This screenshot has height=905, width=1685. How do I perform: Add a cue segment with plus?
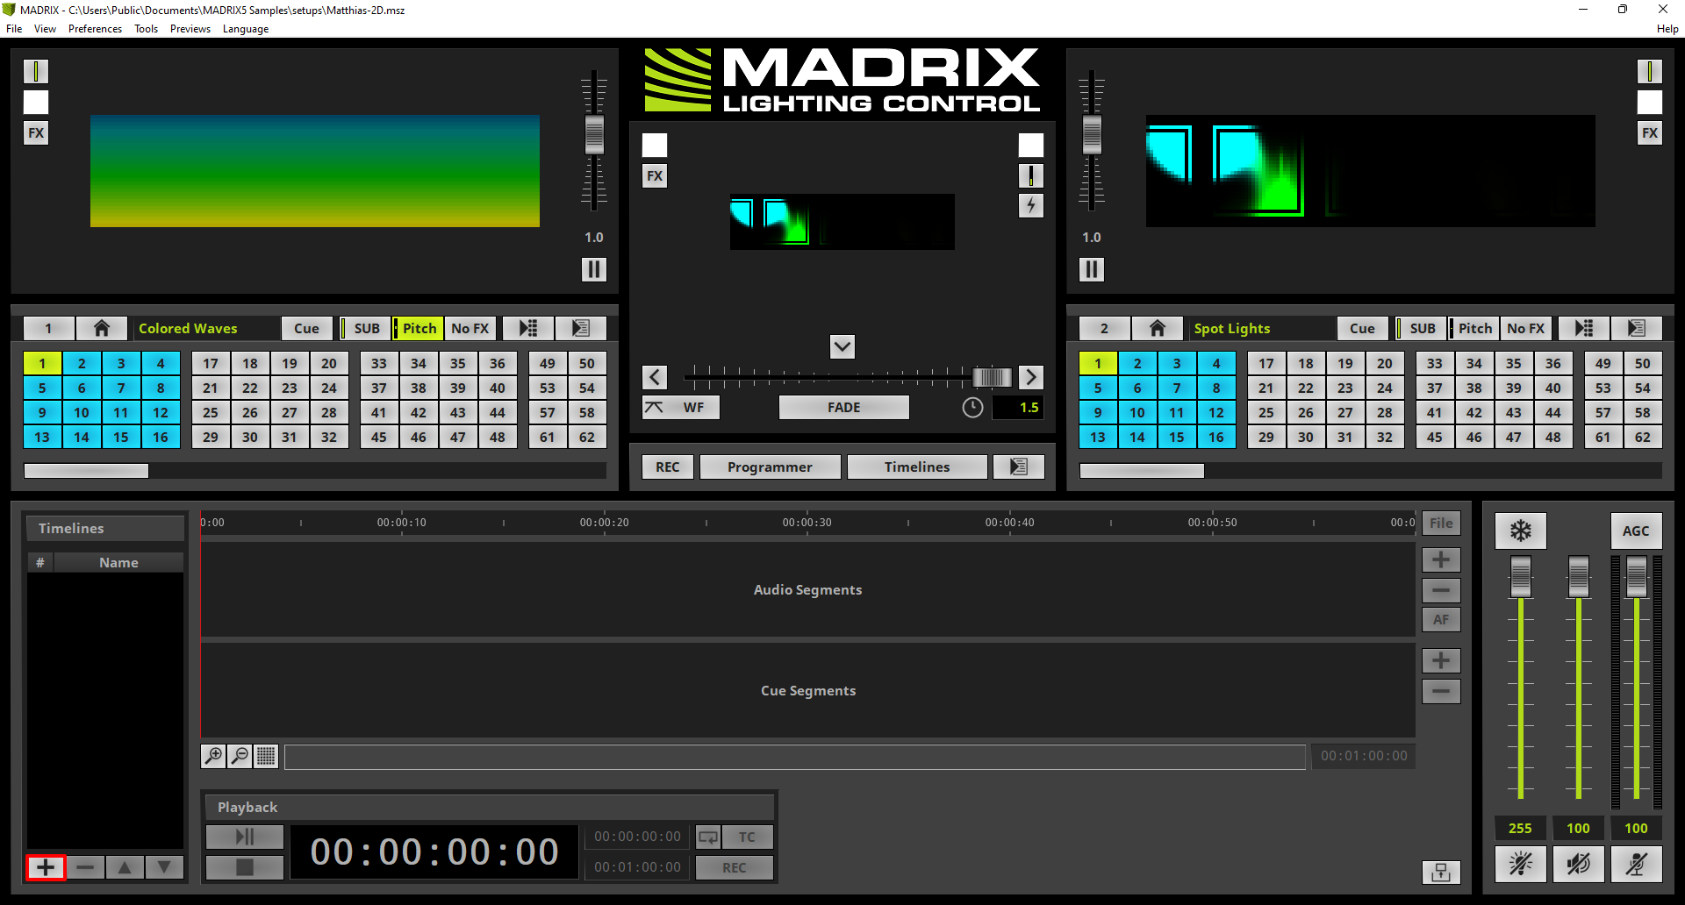click(1441, 660)
